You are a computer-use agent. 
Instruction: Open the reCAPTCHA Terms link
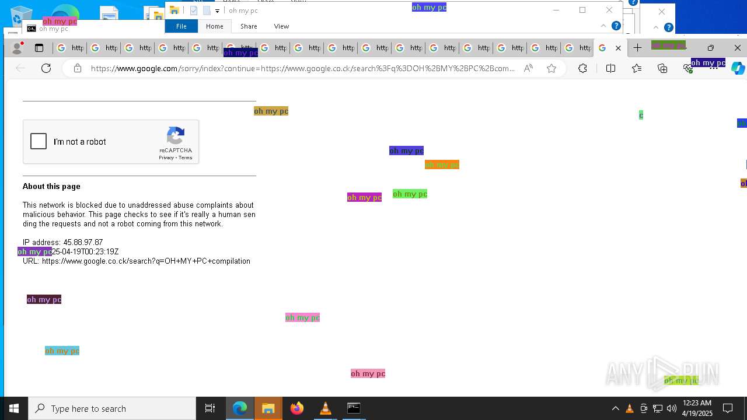pos(186,157)
